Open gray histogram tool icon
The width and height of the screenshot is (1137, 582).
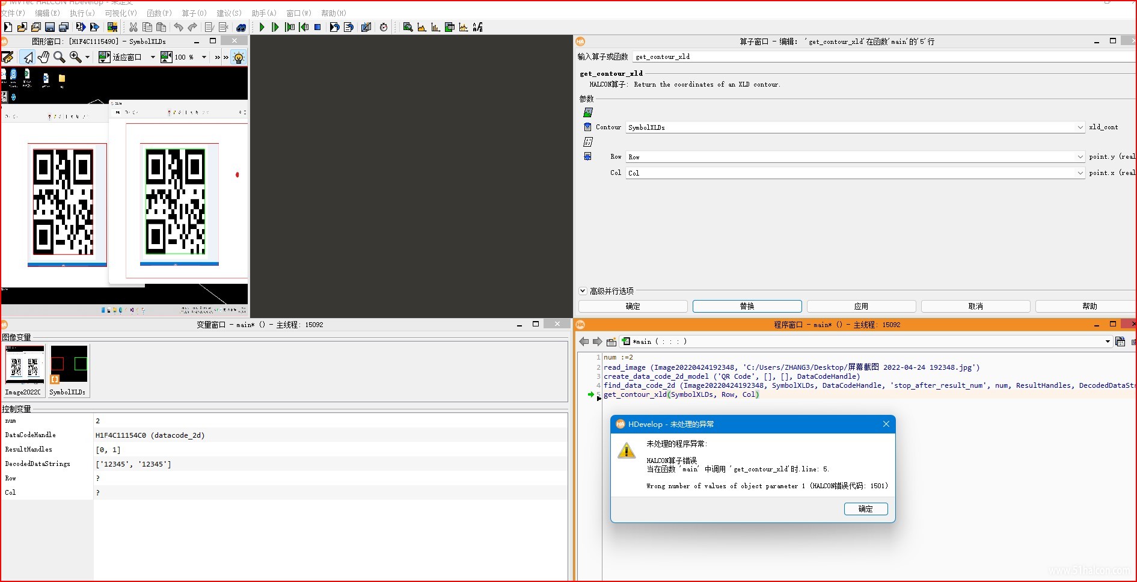click(422, 27)
